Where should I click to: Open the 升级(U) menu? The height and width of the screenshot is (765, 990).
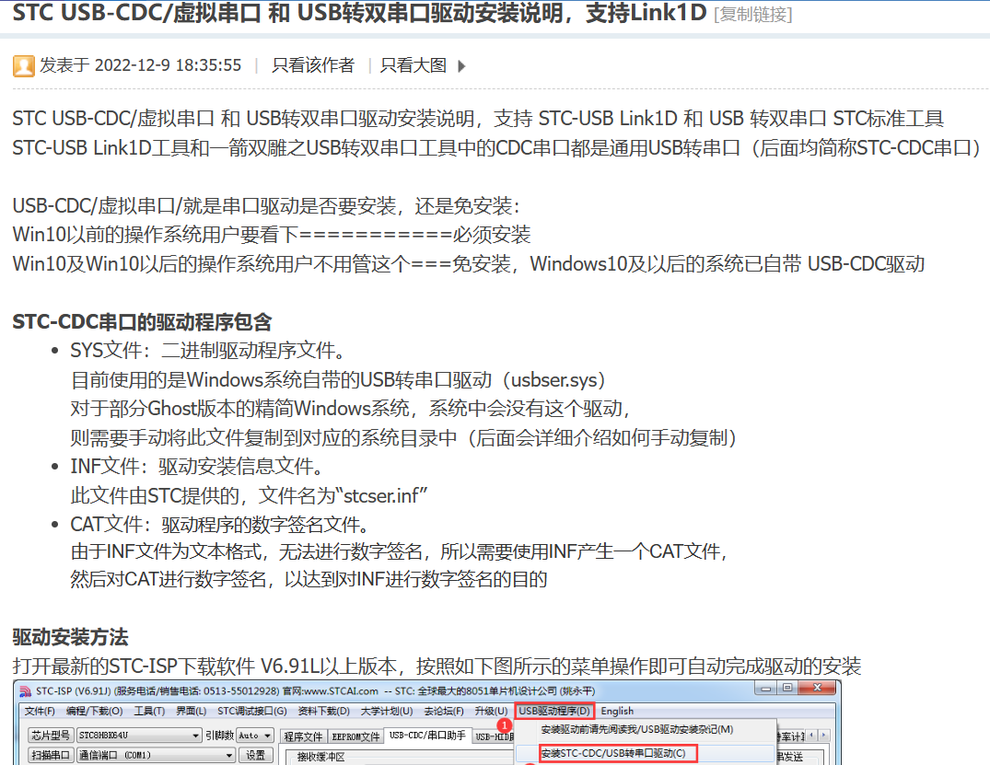491,712
